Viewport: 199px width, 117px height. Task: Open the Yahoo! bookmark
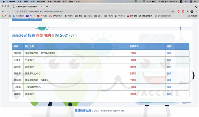pyautogui.click(x=31, y=16)
